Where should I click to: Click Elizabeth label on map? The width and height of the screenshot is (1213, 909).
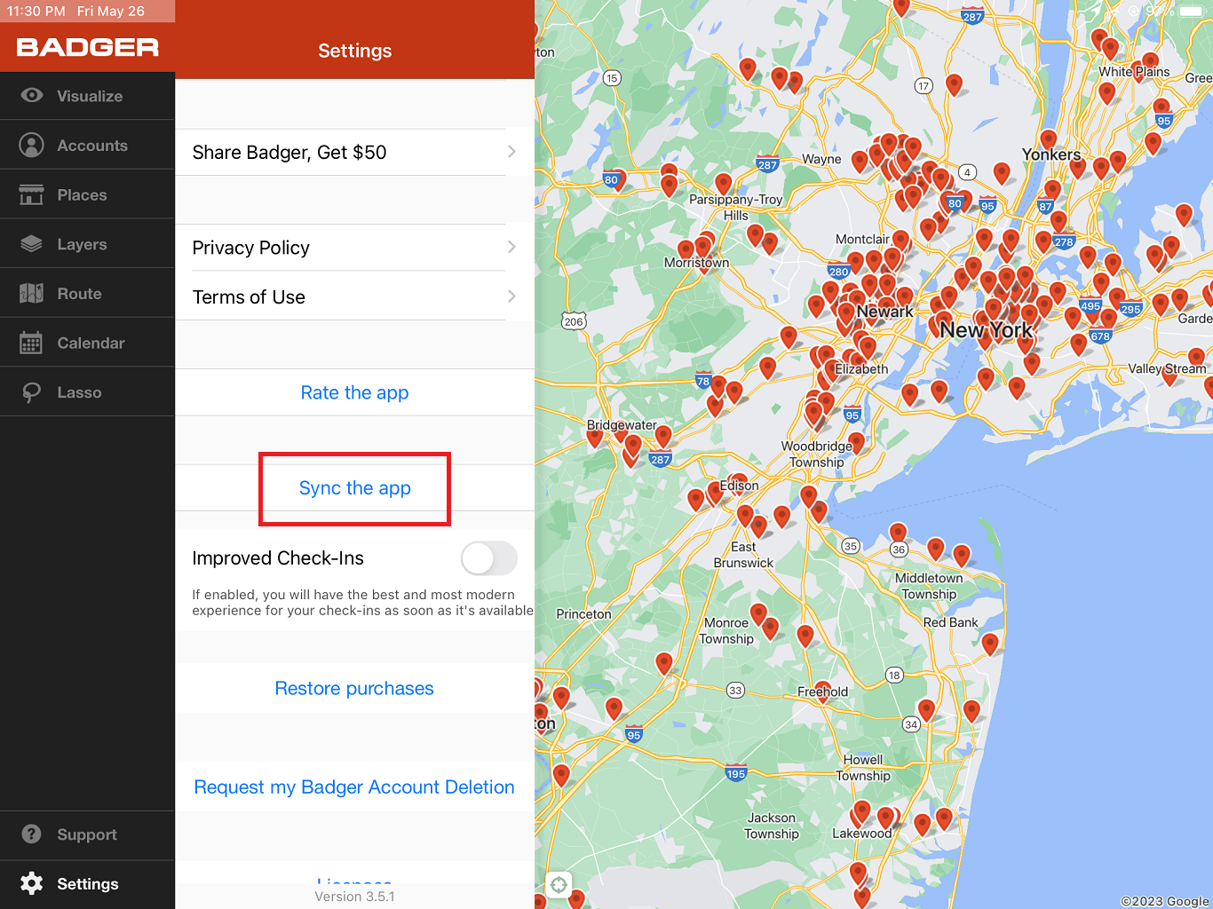[861, 369]
